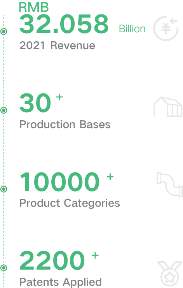The height and width of the screenshot is (288, 183).
Task: Click the pipe fitting icon
Action: click(x=170, y=184)
